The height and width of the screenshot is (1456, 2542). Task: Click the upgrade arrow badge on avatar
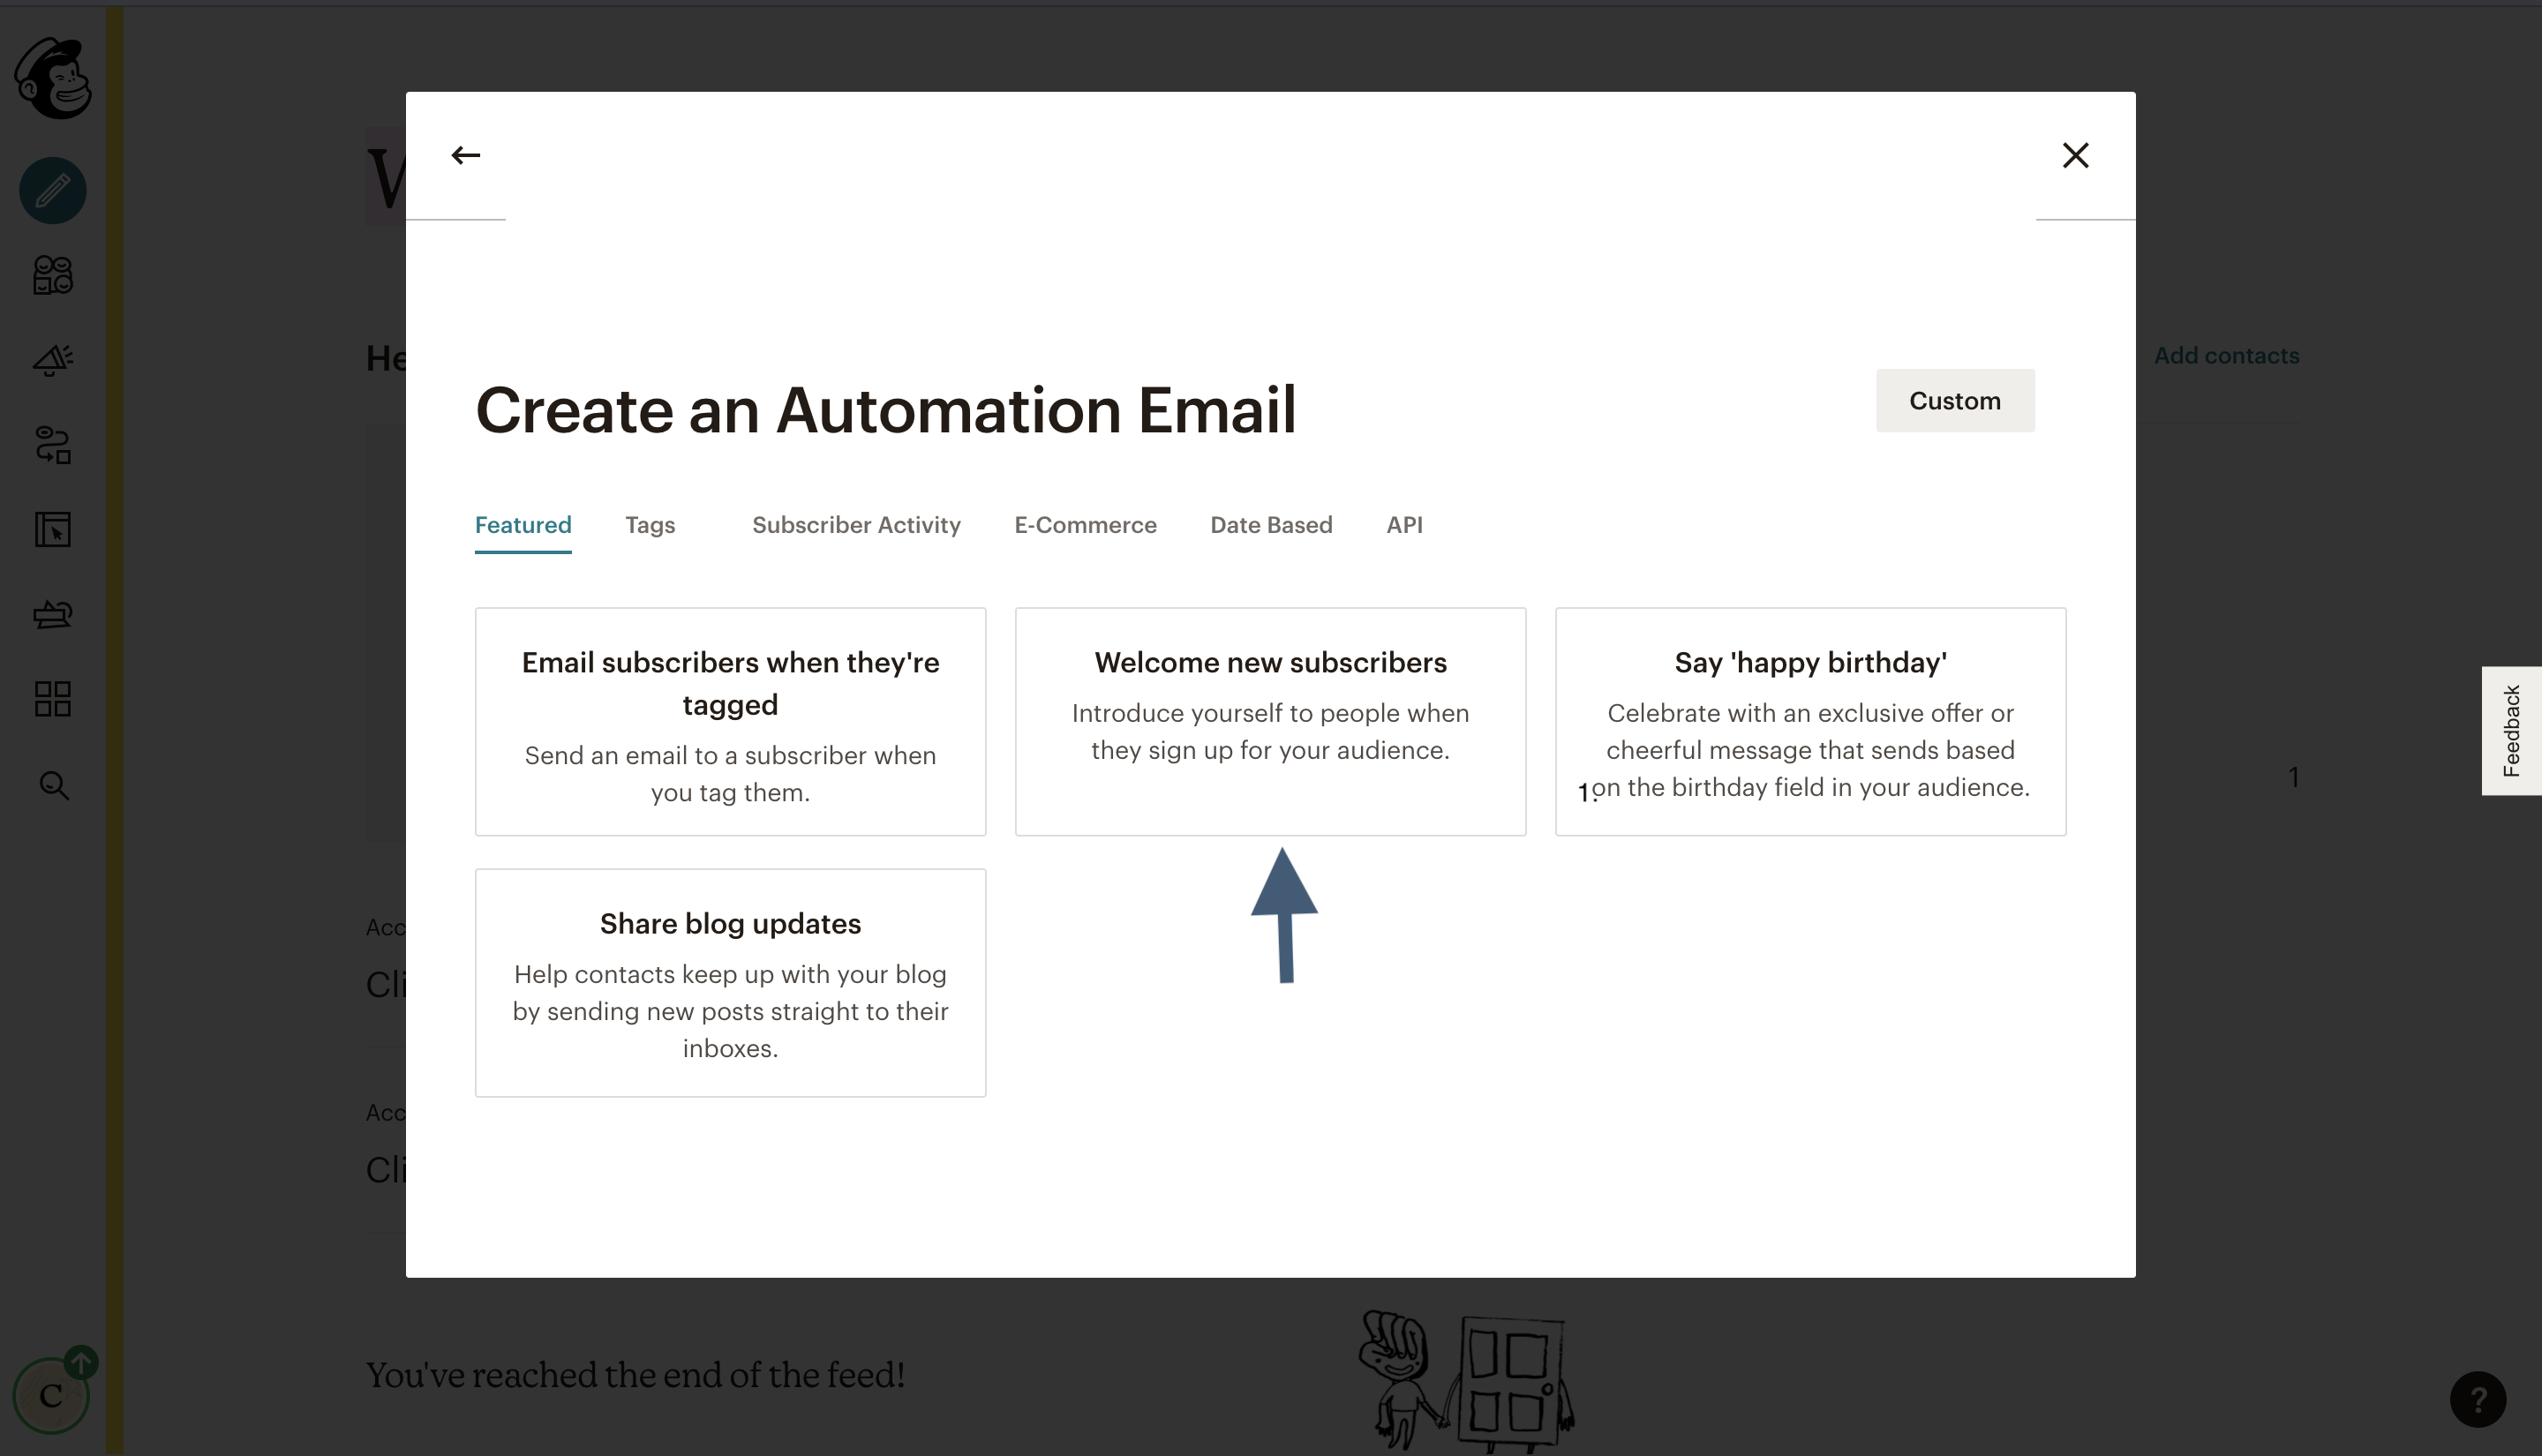point(81,1361)
